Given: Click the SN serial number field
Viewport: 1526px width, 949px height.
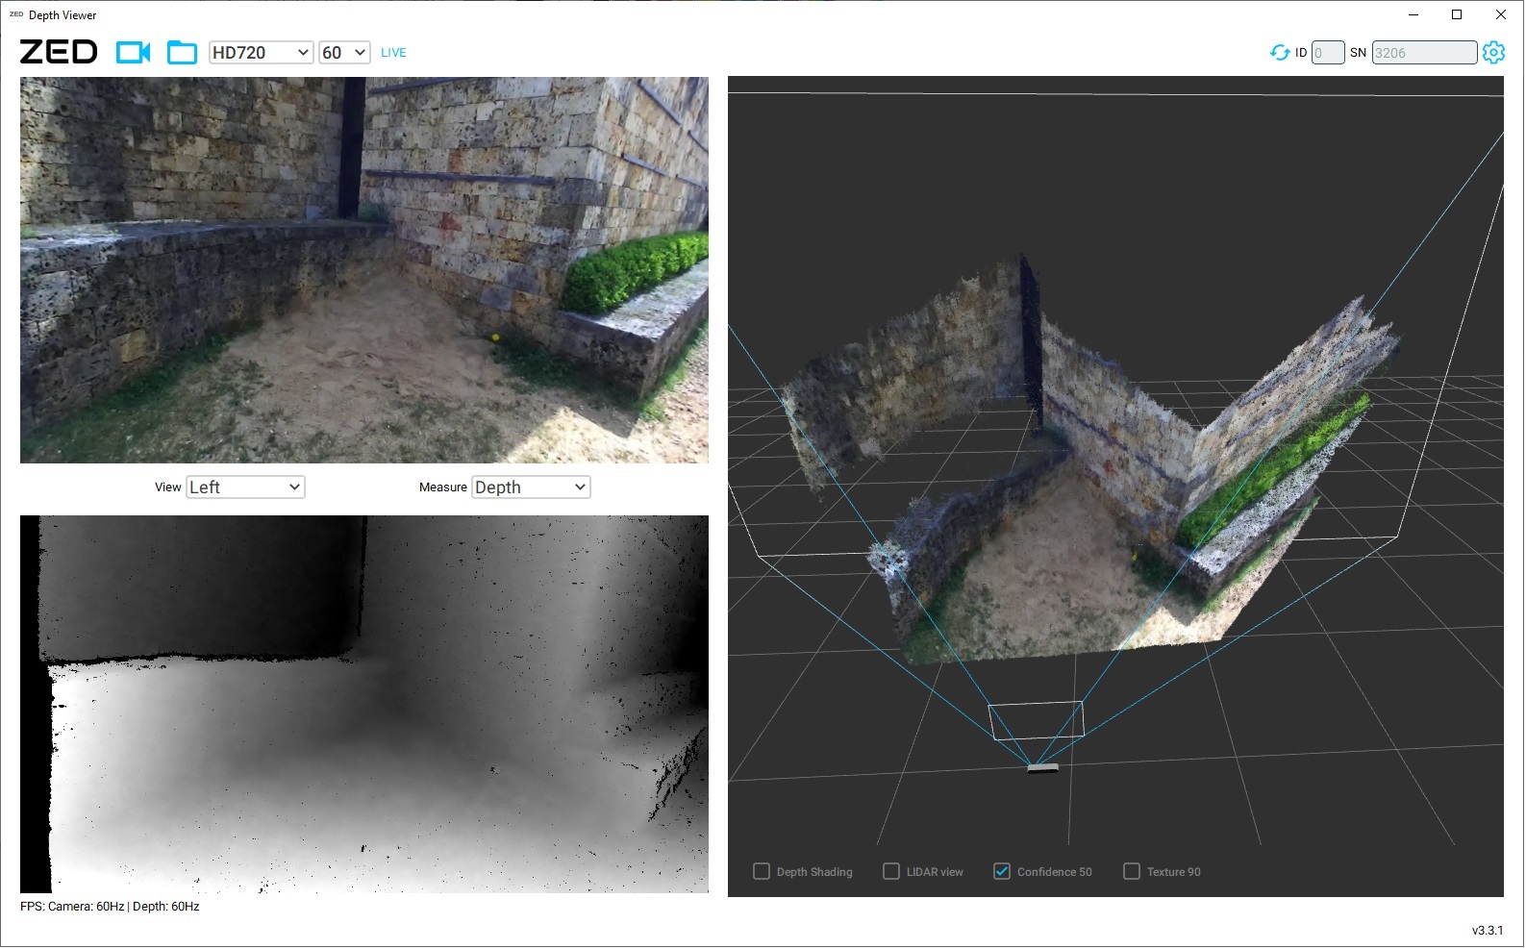Looking at the screenshot, I should point(1424,53).
